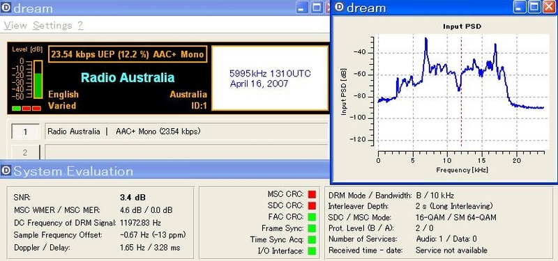Click the System Evaluation title bar
This screenshot has width=558, height=261.
[165, 171]
